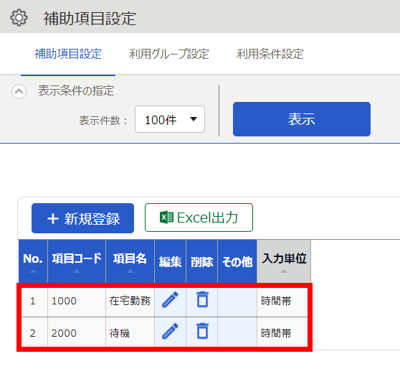400x369 pixels.
Task: Select the 補助項目設定 tab
Action: coord(68,54)
